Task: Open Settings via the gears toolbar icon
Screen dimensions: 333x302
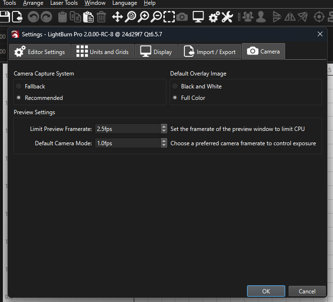Action: pos(214,17)
